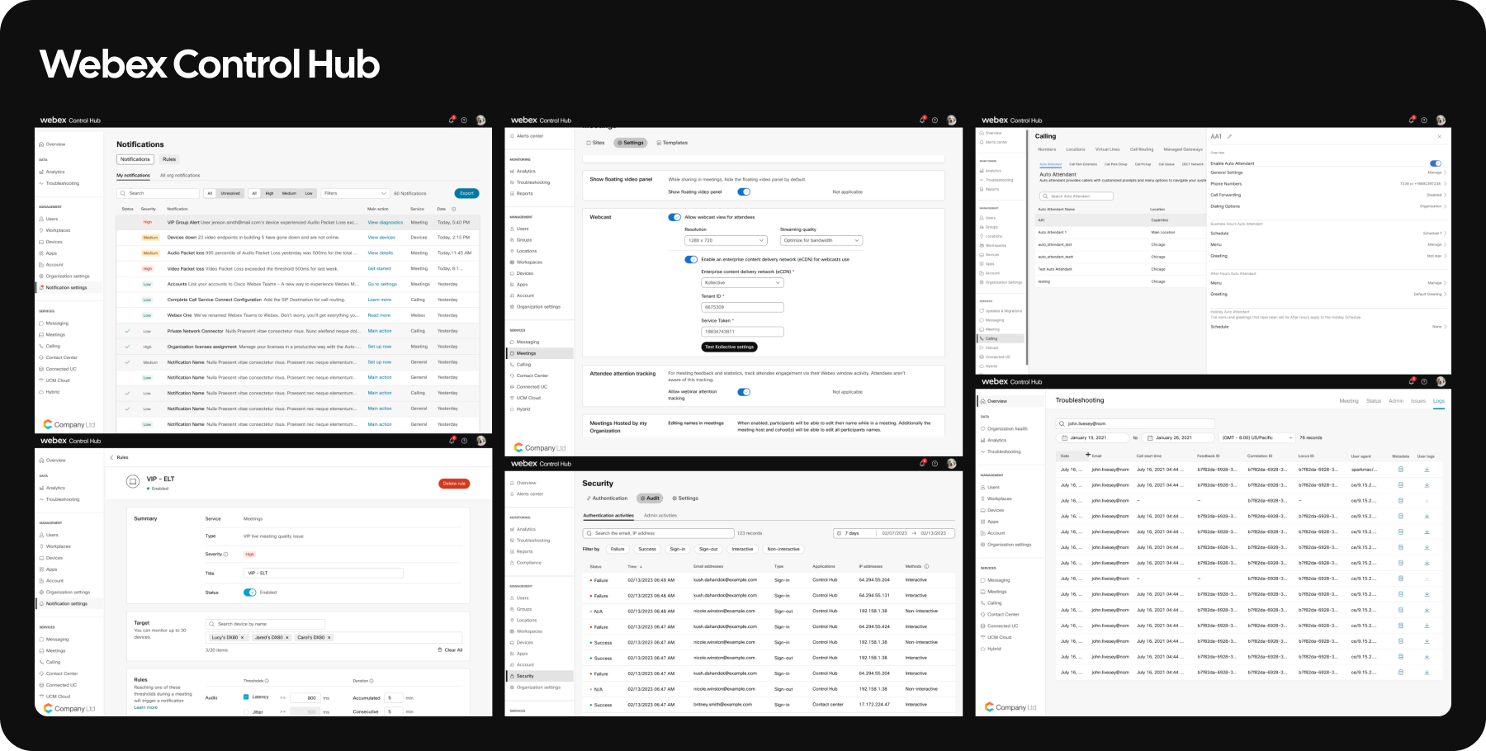This screenshot has height=751, width=1486.
Task: Click the help icon in Notifications window header
Action: pos(464,120)
